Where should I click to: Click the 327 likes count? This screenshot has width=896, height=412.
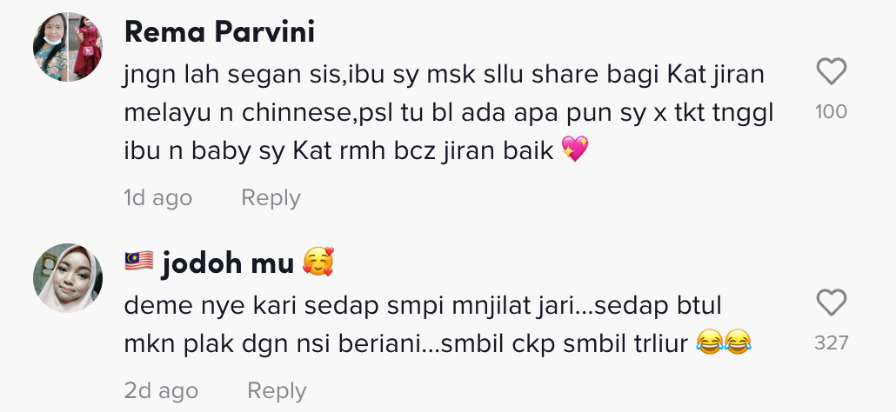pyautogui.click(x=831, y=343)
